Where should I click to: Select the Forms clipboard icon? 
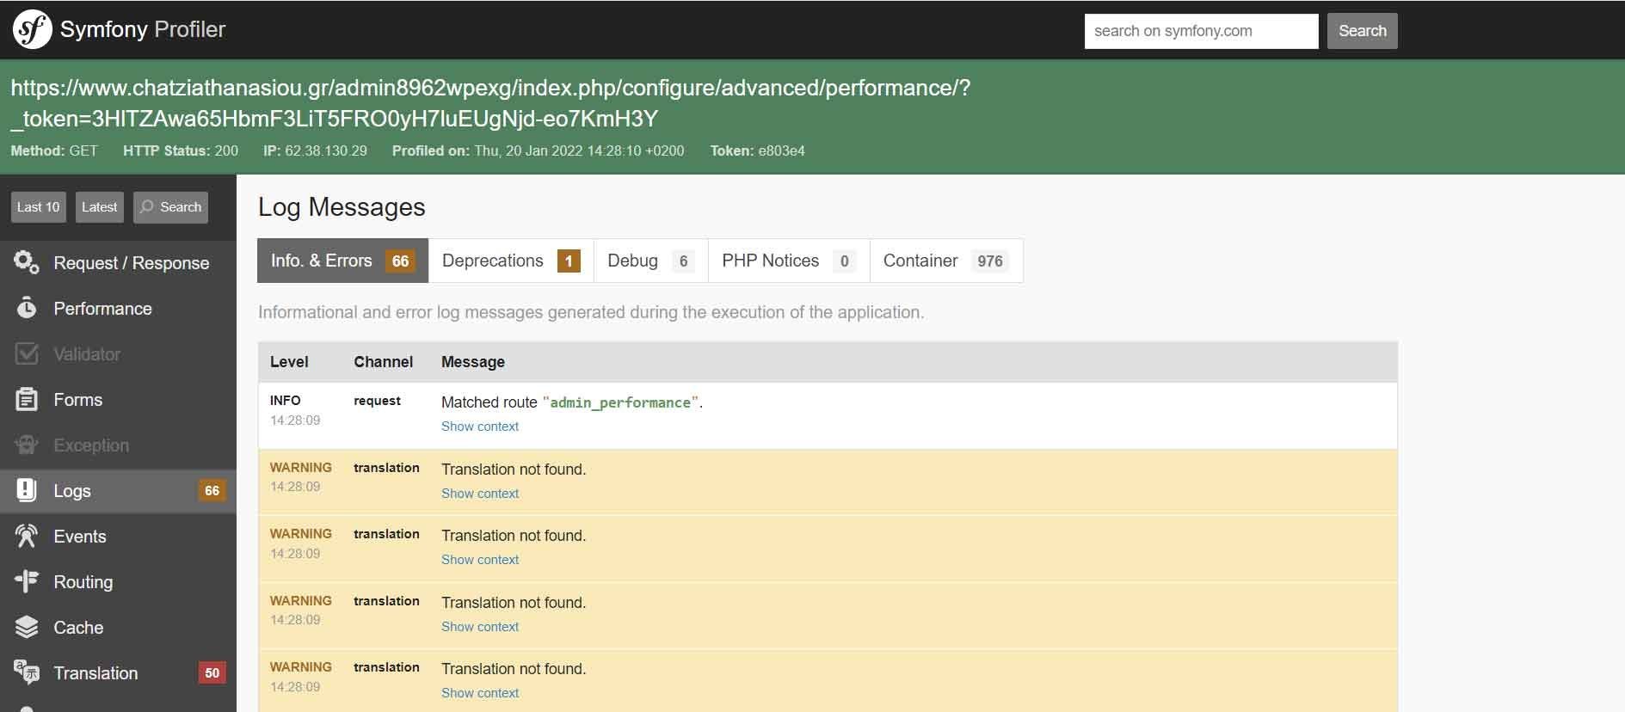tap(27, 400)
